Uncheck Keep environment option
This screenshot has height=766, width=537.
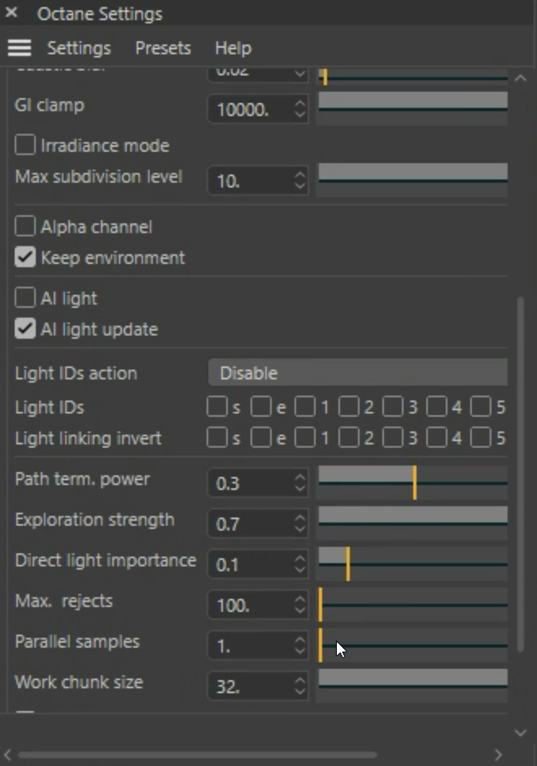[x=25, y=257]
